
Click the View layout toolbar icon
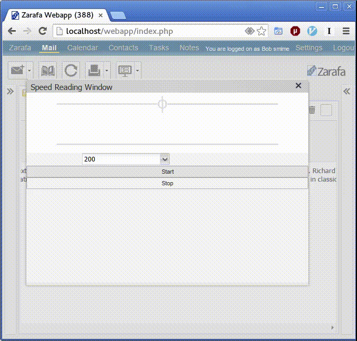click(x=125, y=70)
